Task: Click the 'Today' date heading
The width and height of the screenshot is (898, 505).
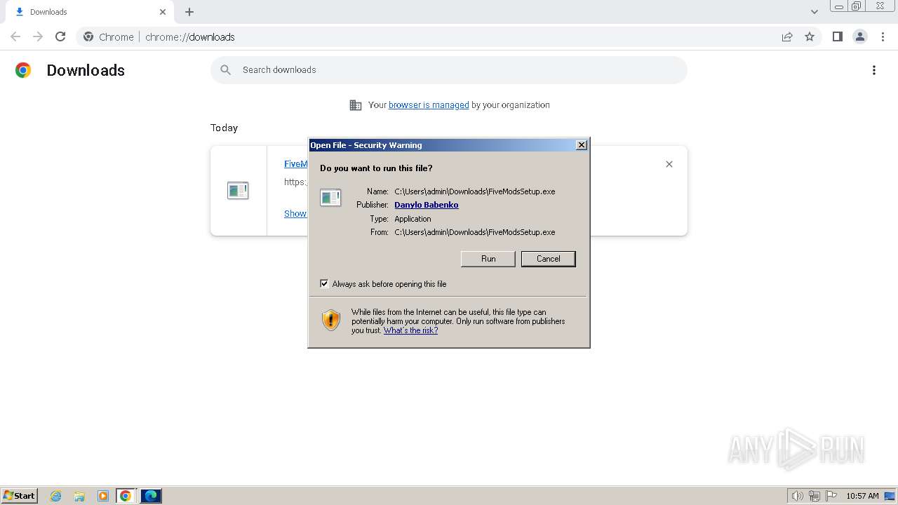Action: point(224,128)
